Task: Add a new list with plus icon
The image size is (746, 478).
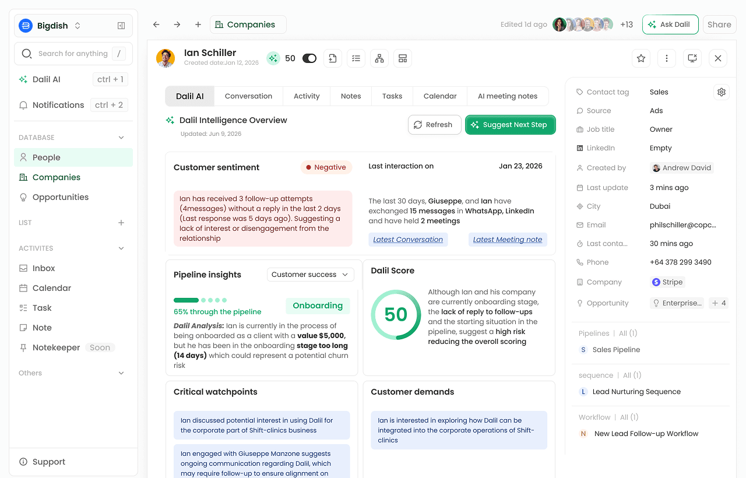Action: pos(121,223)
